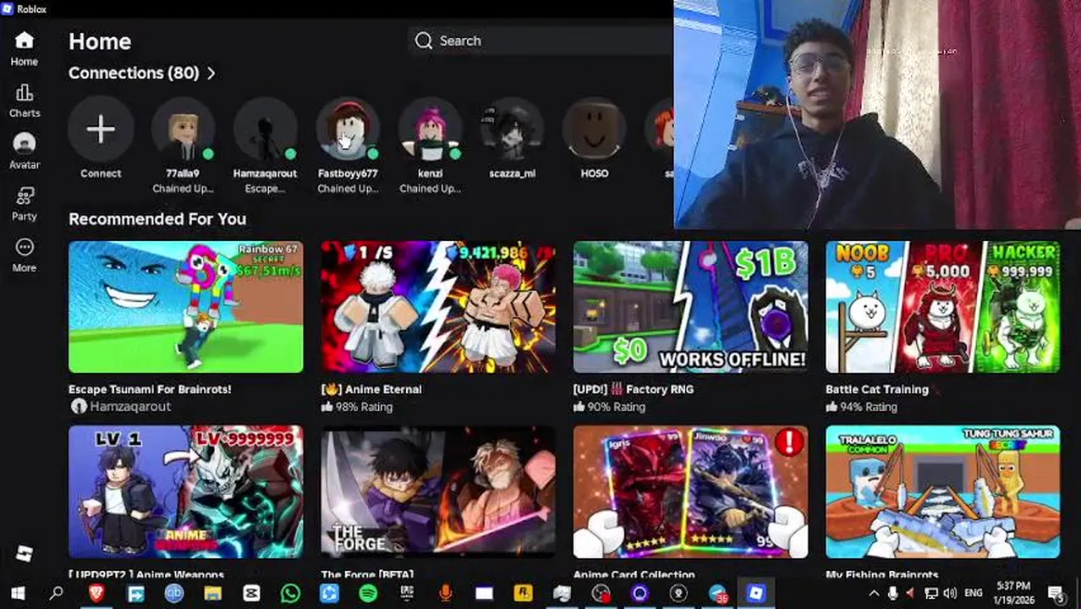Open Spotify from the taskbar
The image size is (1081, 609).
368,594
